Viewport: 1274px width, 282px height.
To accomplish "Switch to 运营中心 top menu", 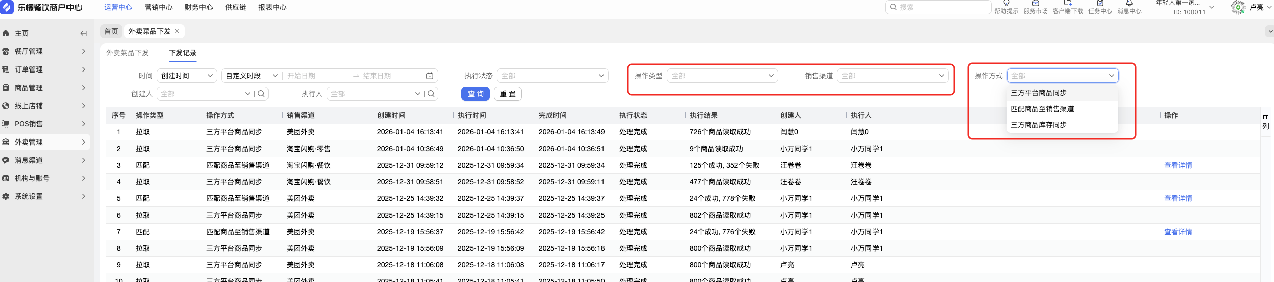I will pos(118,7).
